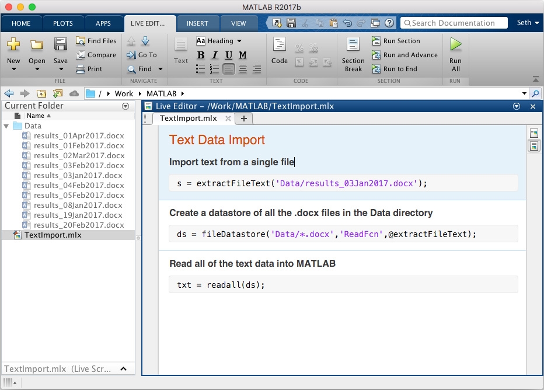
Task: Open the PLOTS tab
Action: tap(63, 23)
